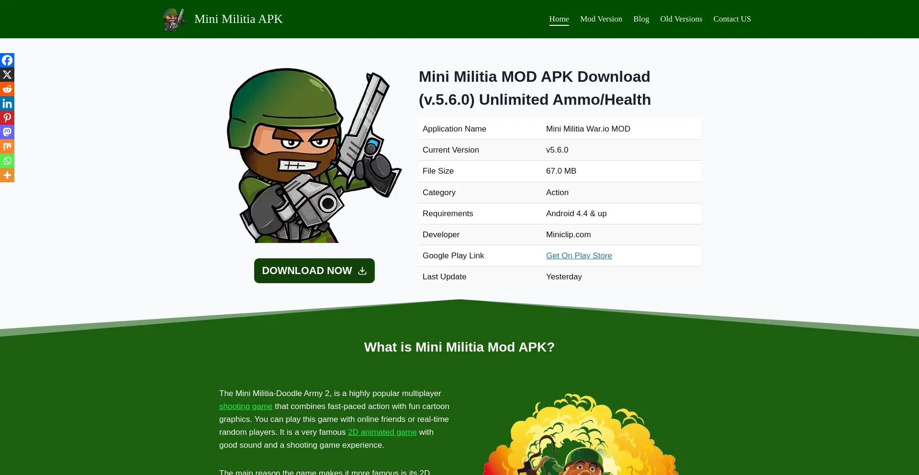Click the 'Category' row label
The width and height of the screenshot is (919, 475).
(439, 192)
